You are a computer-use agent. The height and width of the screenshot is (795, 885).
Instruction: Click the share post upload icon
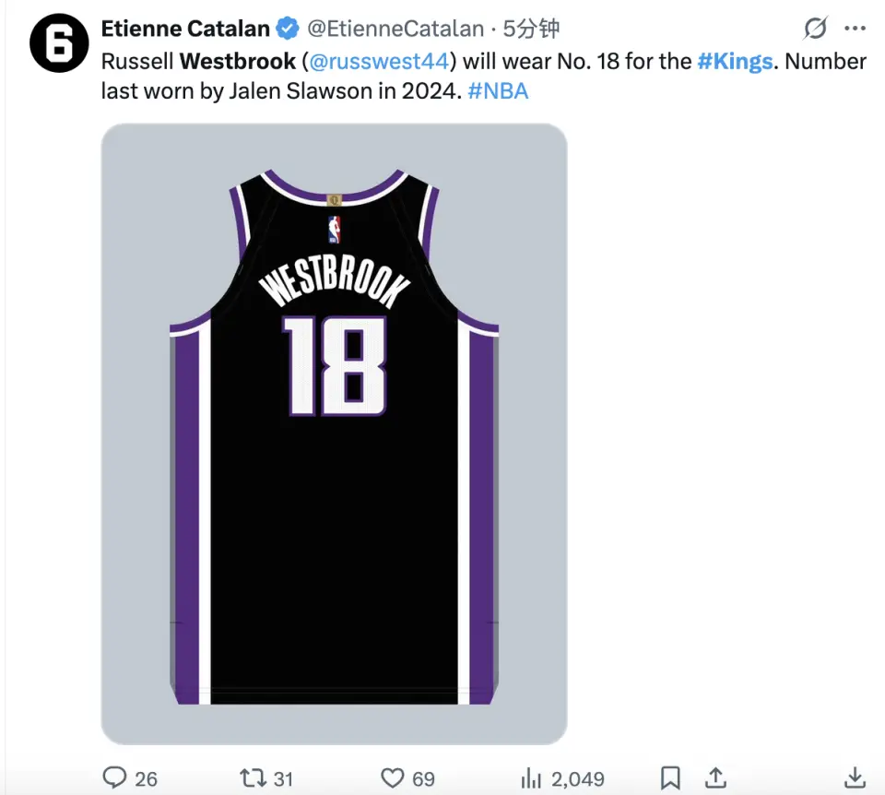(716, 777)
